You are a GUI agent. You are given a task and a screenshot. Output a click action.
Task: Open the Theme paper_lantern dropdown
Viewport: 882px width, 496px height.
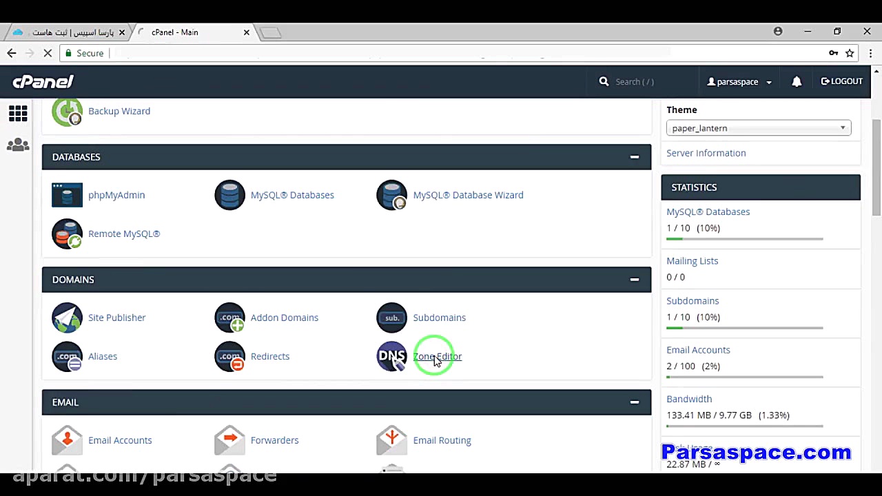[759, 128]
